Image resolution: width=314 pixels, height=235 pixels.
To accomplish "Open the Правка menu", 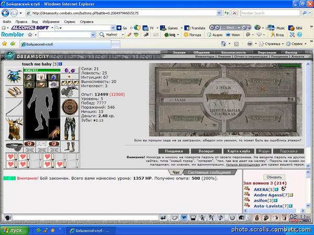I will coord(21,21).
